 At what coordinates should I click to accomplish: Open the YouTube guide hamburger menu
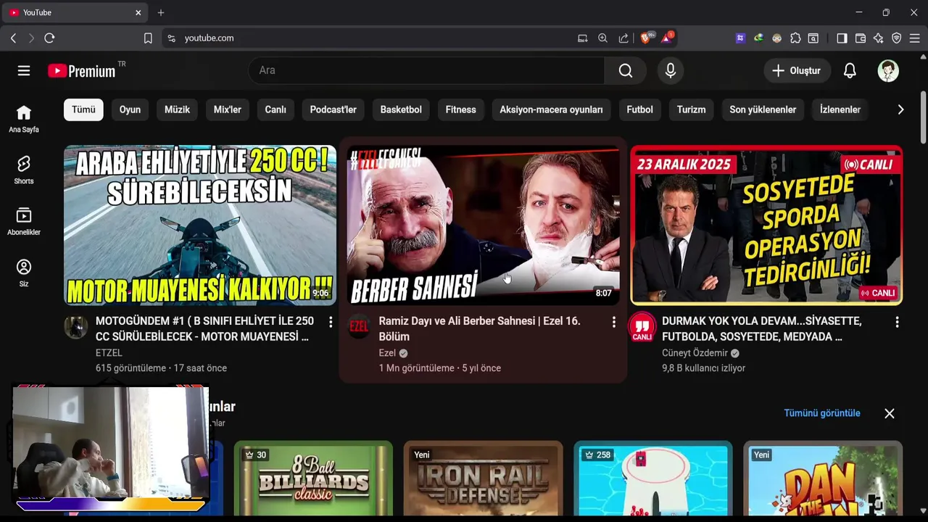point(24,70)
